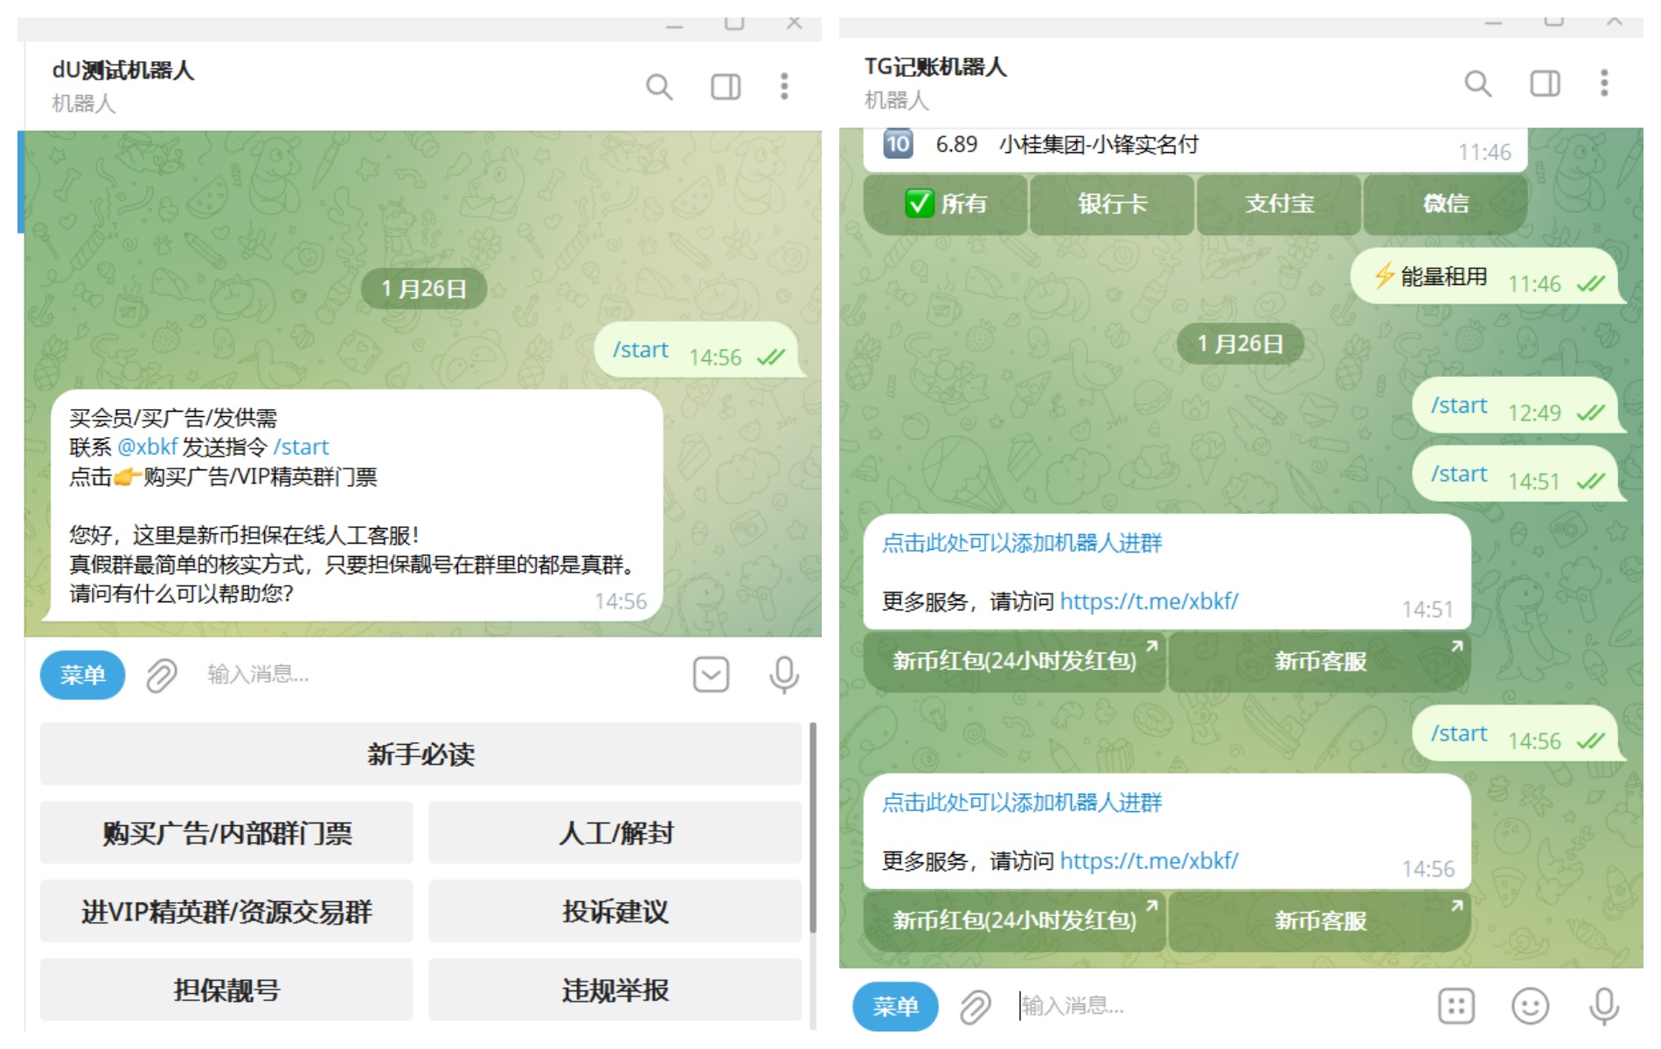
Task: Click search icon in dU测试机器人 chat header
Action: 659,87
